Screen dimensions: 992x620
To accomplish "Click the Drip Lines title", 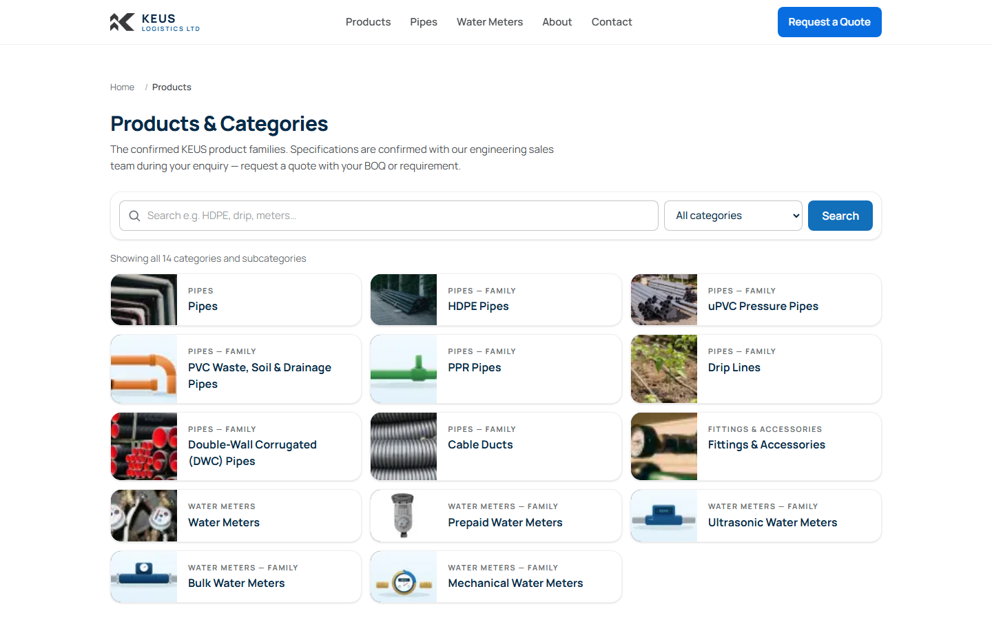I will 734,368.
